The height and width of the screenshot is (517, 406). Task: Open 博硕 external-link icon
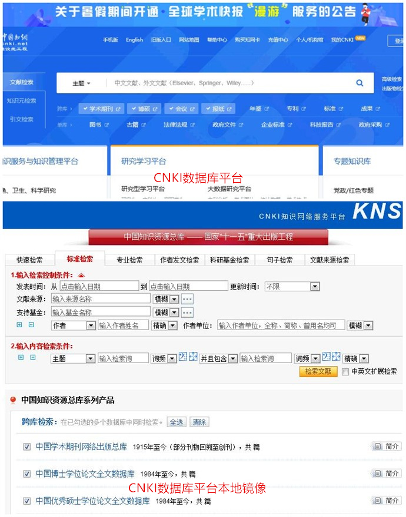coord(155,109)
